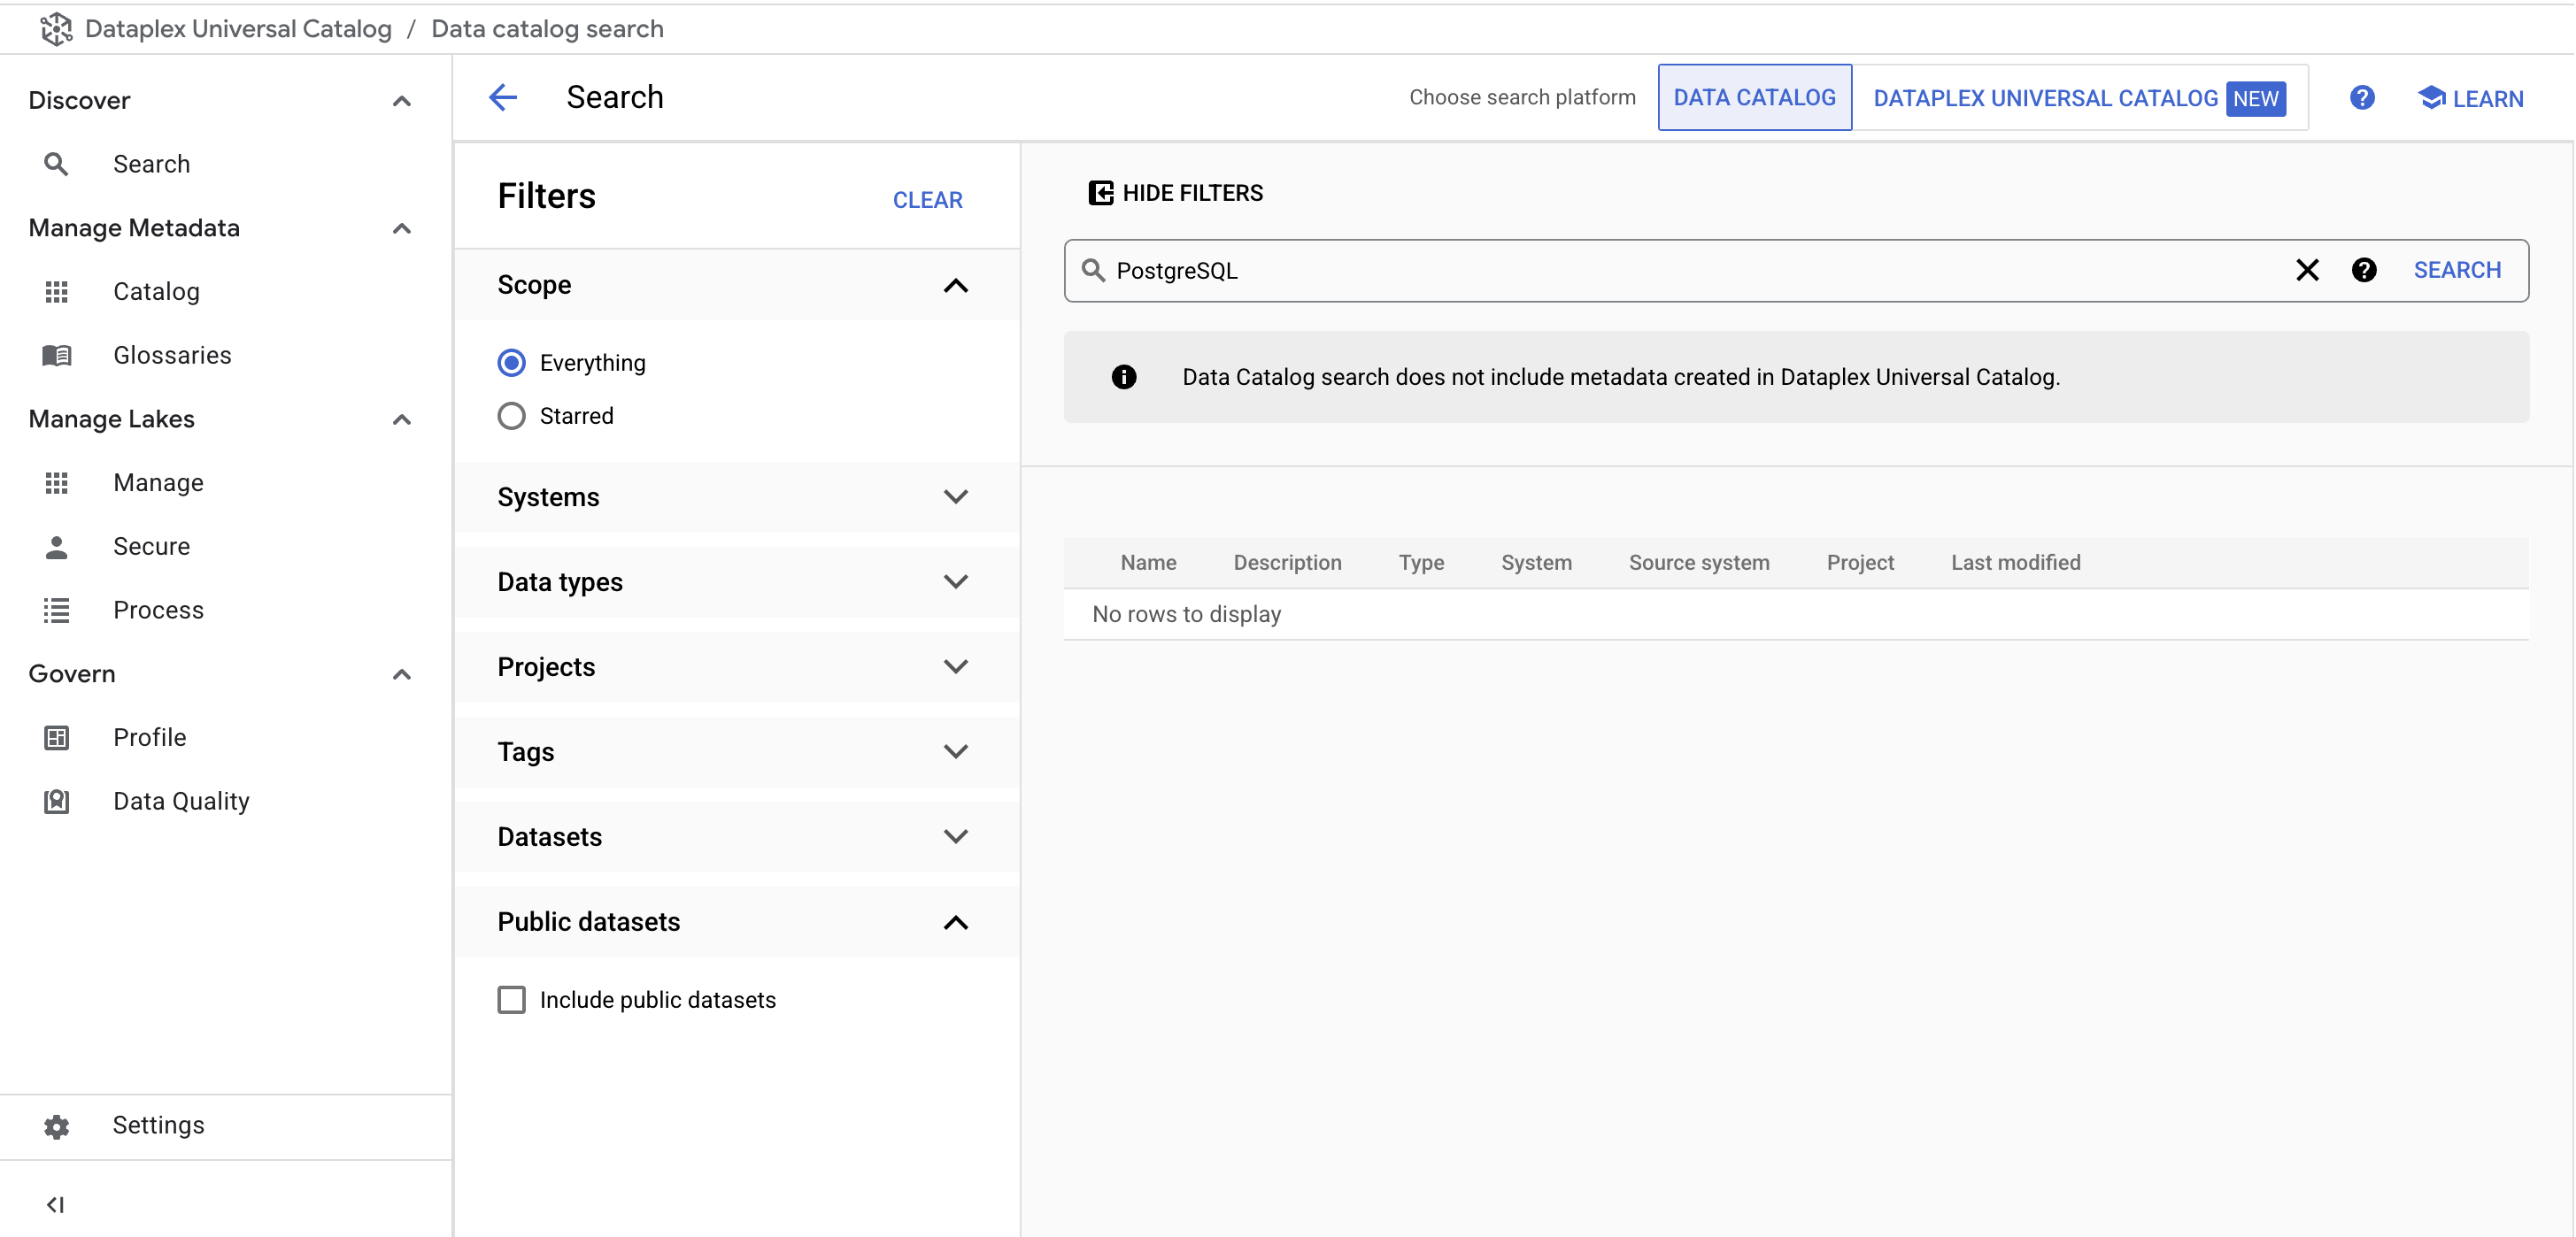This screenshot has width=2576, height=1237.
Task: Click the HIDE FILTERS button text
Action: (1192, 193)
